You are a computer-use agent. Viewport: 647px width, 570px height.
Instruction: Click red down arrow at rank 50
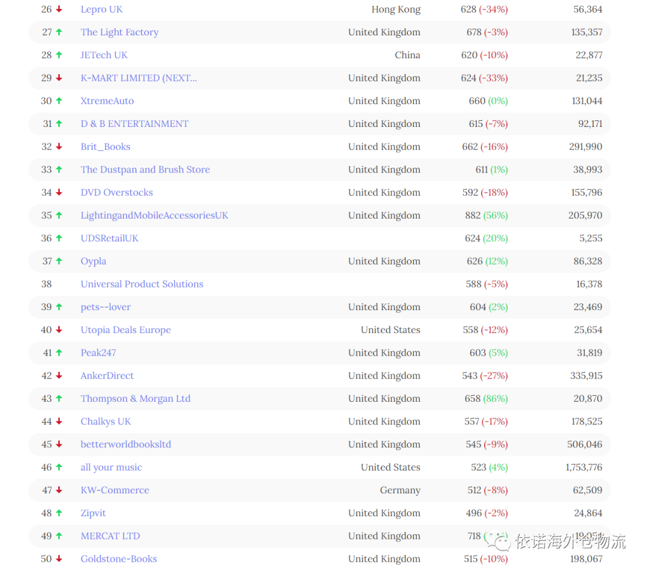(x=59, y=559)
